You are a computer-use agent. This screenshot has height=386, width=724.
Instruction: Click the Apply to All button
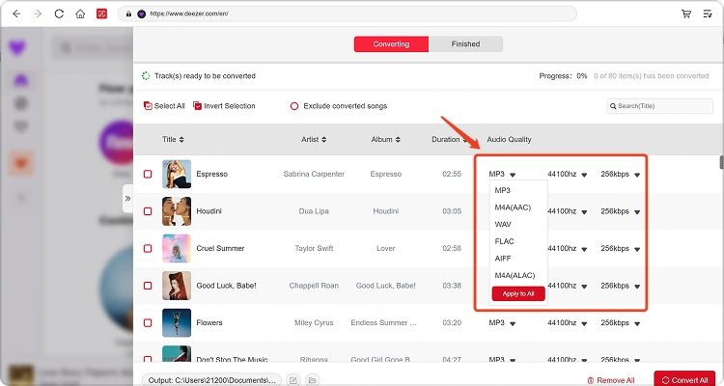point(518,293)
